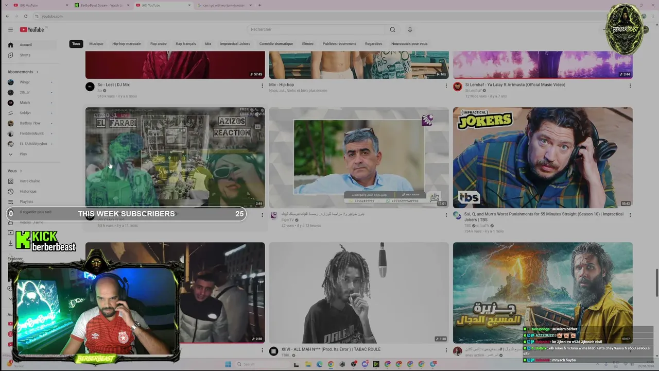
Task: Open options for So - Lost DJ Mix
Action: click(x=262, y=86)
